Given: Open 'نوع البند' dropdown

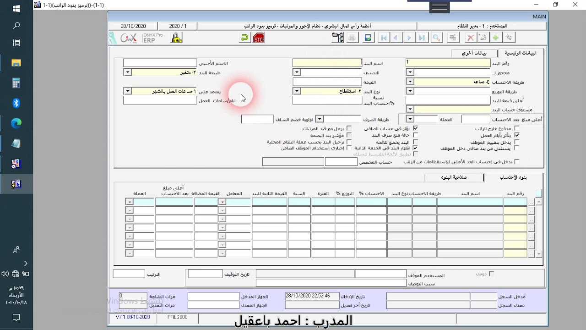Looking at the screenshot, I should [x=297, y=91].
